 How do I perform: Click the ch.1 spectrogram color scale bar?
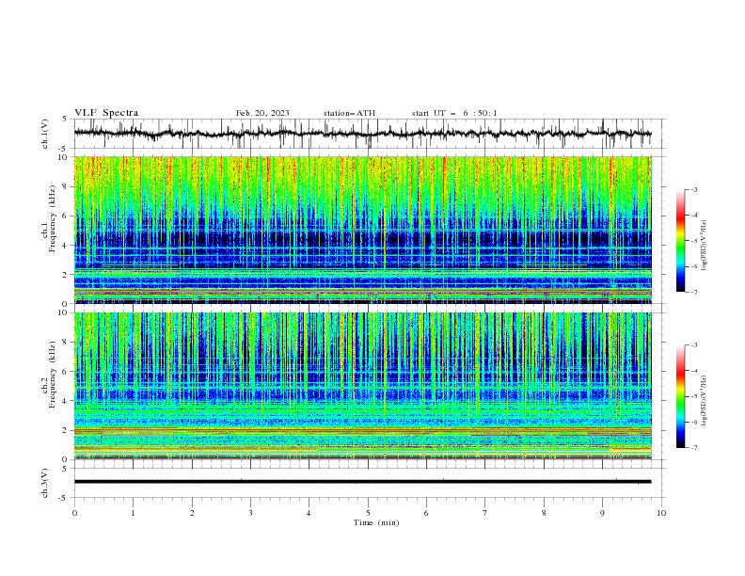(680, 241)
